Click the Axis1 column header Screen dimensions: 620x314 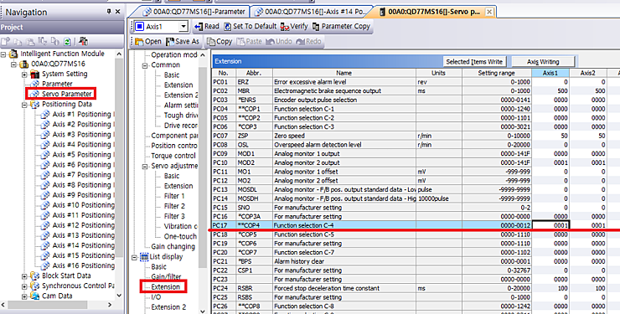550,73
